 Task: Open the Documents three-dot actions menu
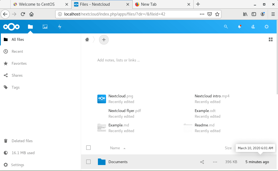point(215,162)
